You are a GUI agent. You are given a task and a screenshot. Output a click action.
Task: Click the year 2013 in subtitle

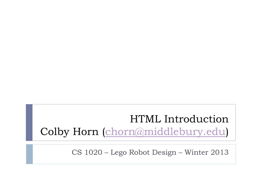(219, 152)
